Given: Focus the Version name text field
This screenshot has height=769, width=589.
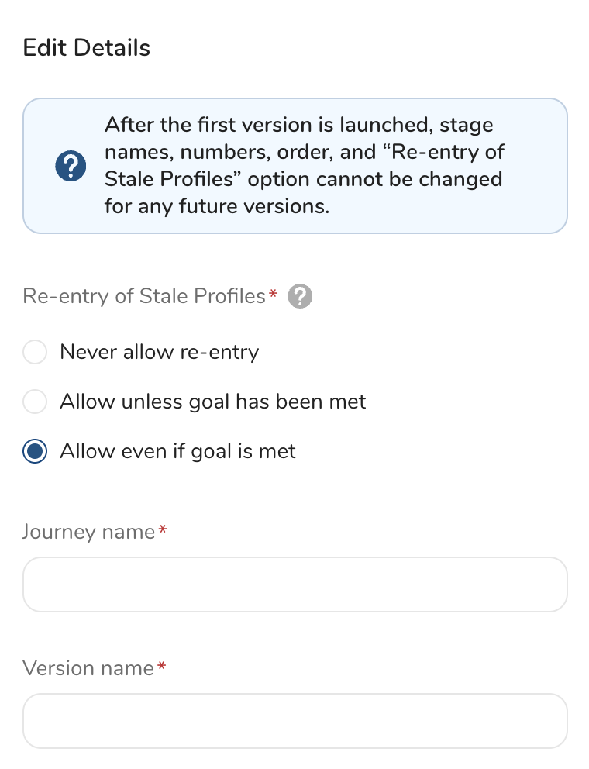Looking at the screenshot, I should point(294,721).
